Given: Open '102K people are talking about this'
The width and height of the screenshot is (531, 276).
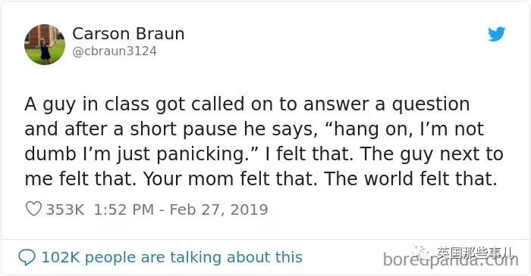Looking at the screenshot, I should pyautogui.click(x=171, y=257).
